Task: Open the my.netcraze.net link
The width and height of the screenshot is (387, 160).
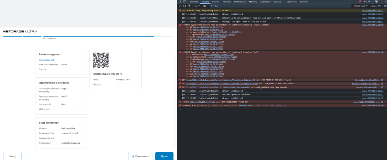Action: point(46,60)
